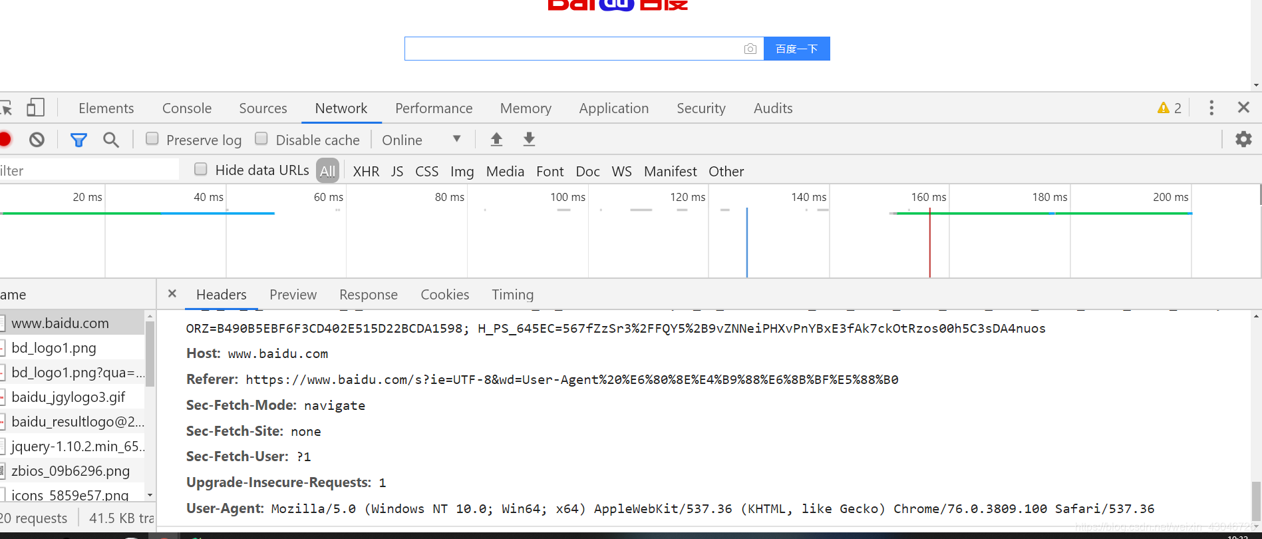
Task: Select the Headers details tab
Action: coord(221,295)
